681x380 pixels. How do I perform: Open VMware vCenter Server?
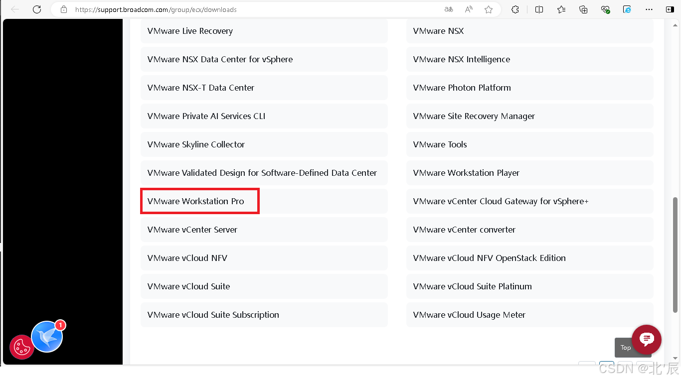tap(264, 230)
